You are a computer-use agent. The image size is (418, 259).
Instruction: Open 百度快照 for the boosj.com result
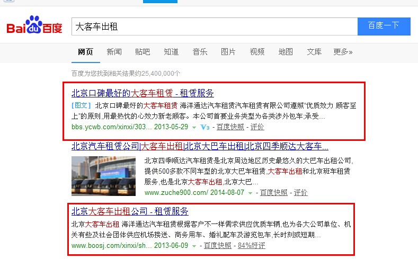coord(218,245)
